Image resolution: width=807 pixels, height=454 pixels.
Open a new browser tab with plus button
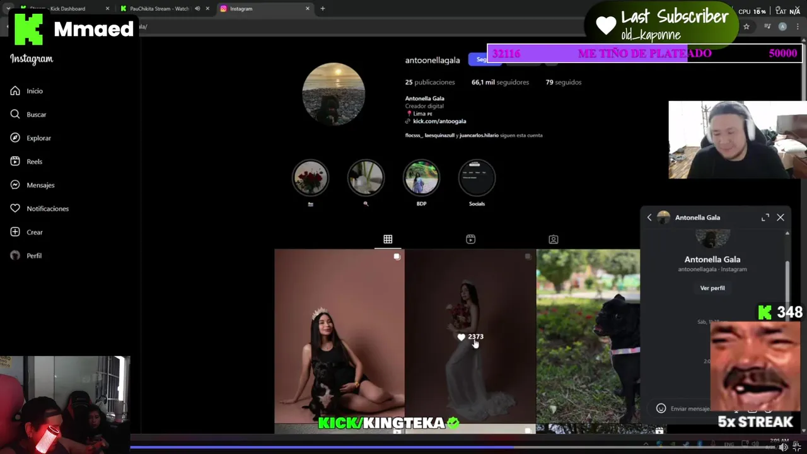(322, 9)
